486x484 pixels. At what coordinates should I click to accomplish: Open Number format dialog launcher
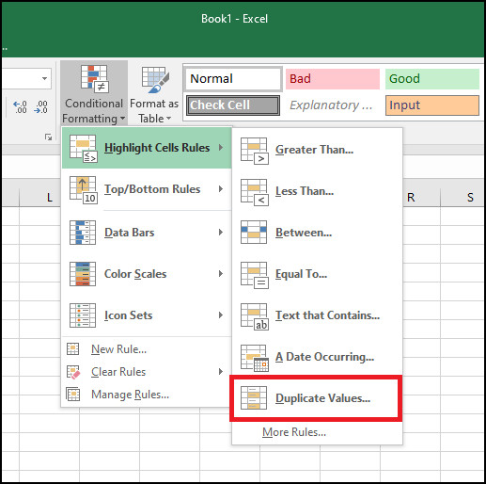(48, 137)
